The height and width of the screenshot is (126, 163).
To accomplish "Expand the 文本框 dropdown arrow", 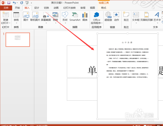I will (x=136, y=23).
